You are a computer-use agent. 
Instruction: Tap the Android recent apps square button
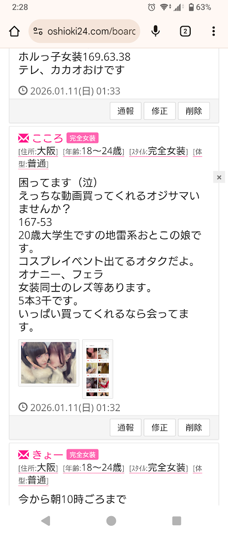177,521
